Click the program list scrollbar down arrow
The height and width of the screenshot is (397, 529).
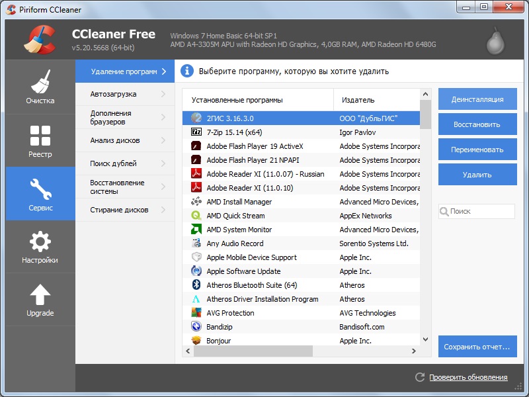(426, 339)
